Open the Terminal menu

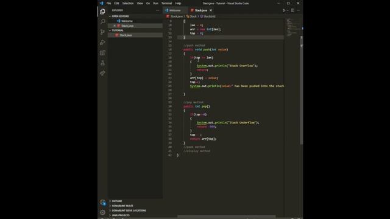click(x=166, y=3)
